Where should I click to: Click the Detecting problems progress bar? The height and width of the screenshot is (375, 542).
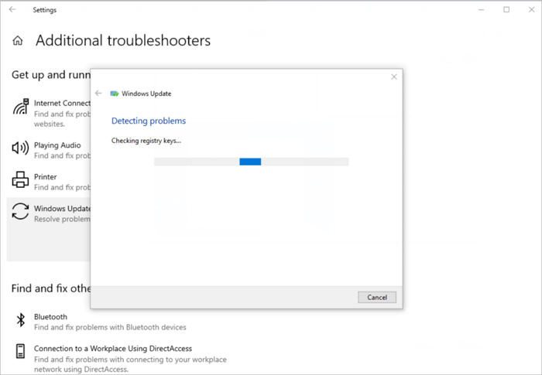(252, 162)
